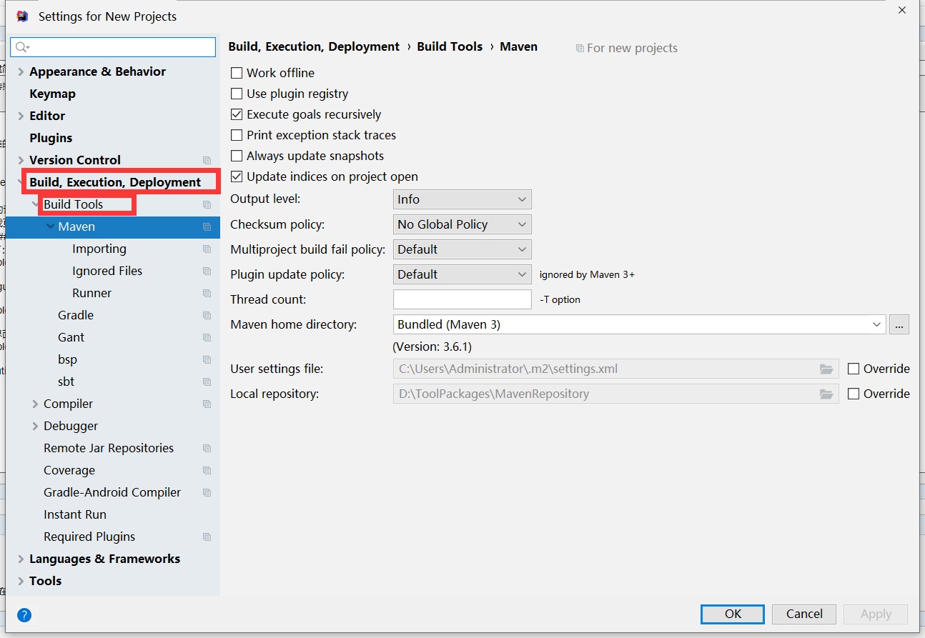
Task: Open the Plugins settings page
Action: (51, 138)
